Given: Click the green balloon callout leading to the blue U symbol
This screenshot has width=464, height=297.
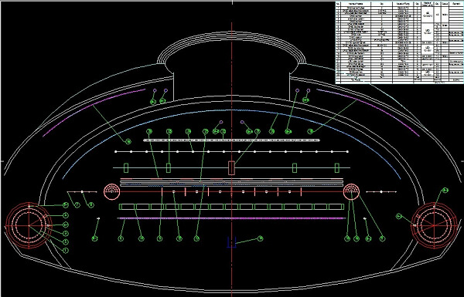Looking at the screenshot, I should pos(260,238).
